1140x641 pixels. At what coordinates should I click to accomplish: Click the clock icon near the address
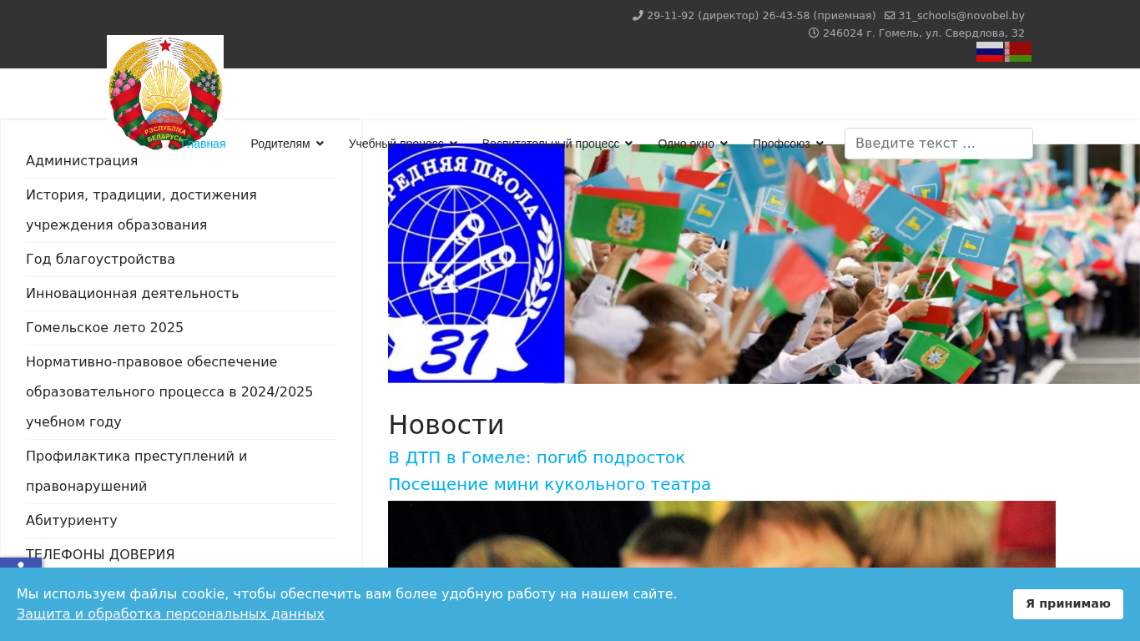pyautogui.click(x=814, y=33)
